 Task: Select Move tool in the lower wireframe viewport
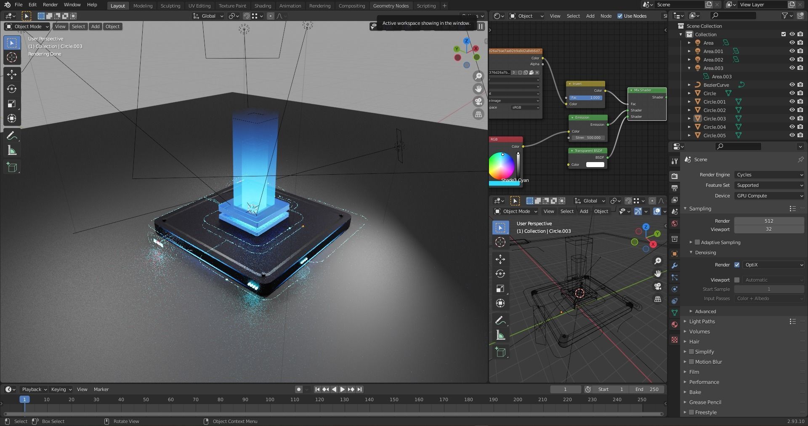500,259
